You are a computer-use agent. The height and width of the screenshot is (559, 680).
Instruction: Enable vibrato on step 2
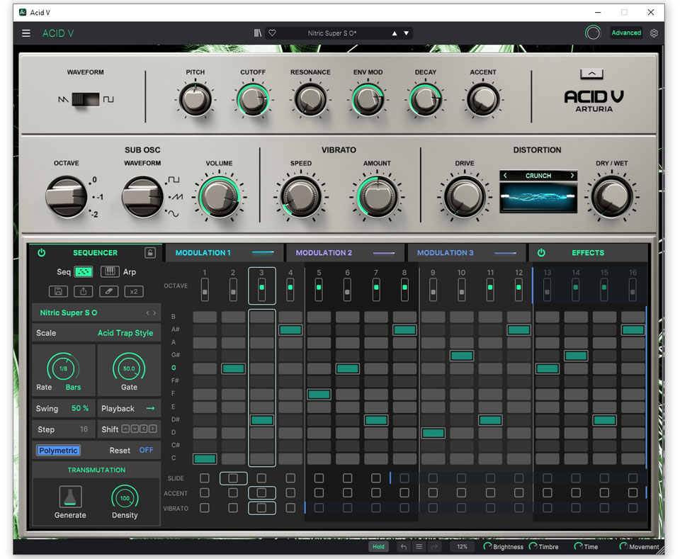click(x=233, y=507)
